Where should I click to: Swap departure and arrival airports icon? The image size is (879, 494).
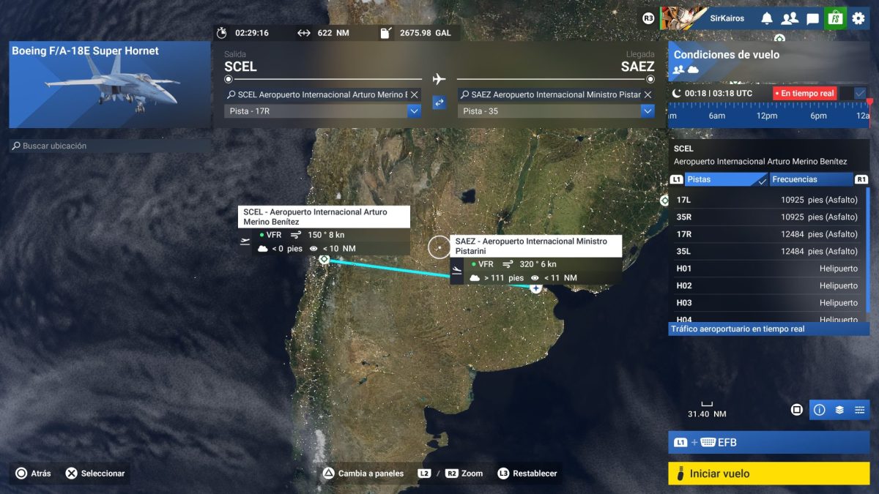pyautogui.click(x=439, y=103)
